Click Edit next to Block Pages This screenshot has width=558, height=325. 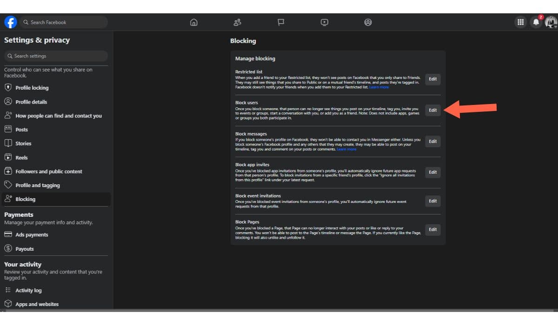click(432, 229)
